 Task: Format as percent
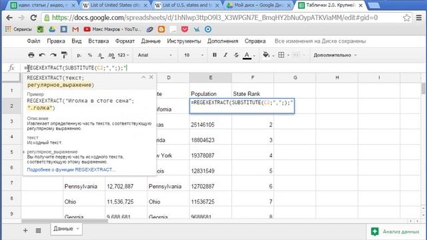(90, 55)
